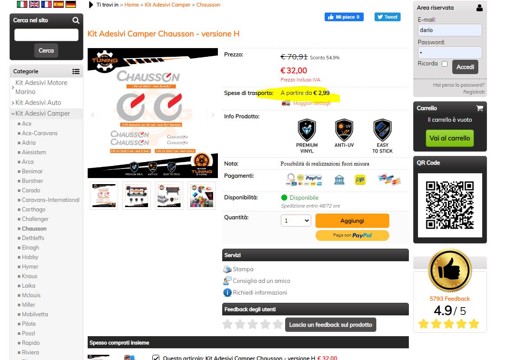Click the magnifier icon in the search box header

click(x=76, y=20)
